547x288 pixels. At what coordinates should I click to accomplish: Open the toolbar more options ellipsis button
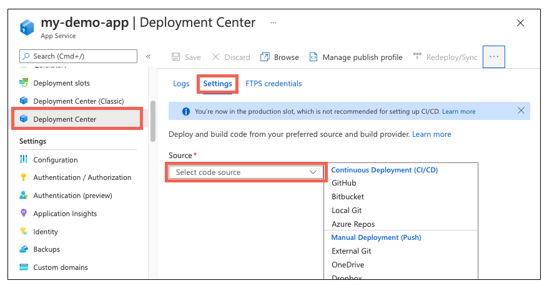(x=494, y=57)
